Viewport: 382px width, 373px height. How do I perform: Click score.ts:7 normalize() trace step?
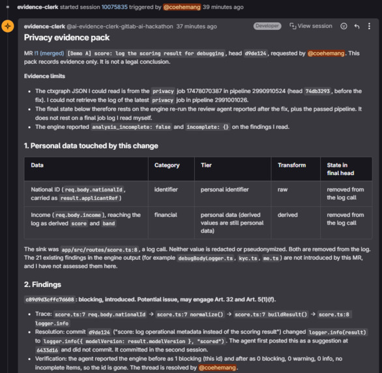[190, 314]
